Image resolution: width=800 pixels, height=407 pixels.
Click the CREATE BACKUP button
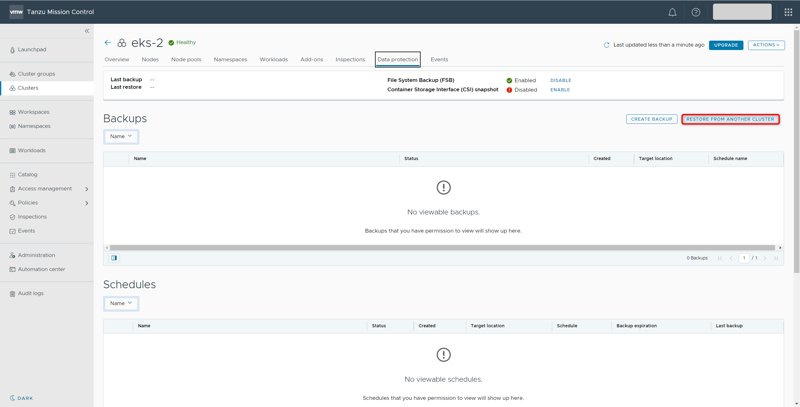[651, 119]
